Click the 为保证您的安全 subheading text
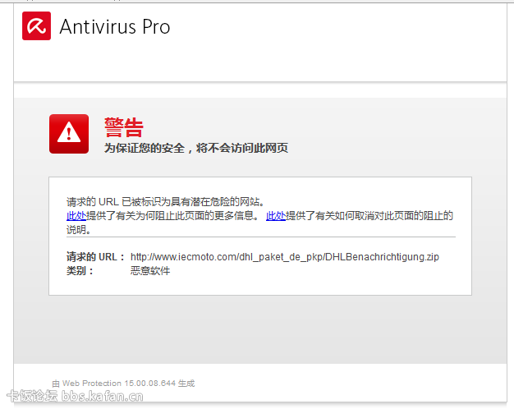This screenshot has width=514, height=409. coord(195,149)
